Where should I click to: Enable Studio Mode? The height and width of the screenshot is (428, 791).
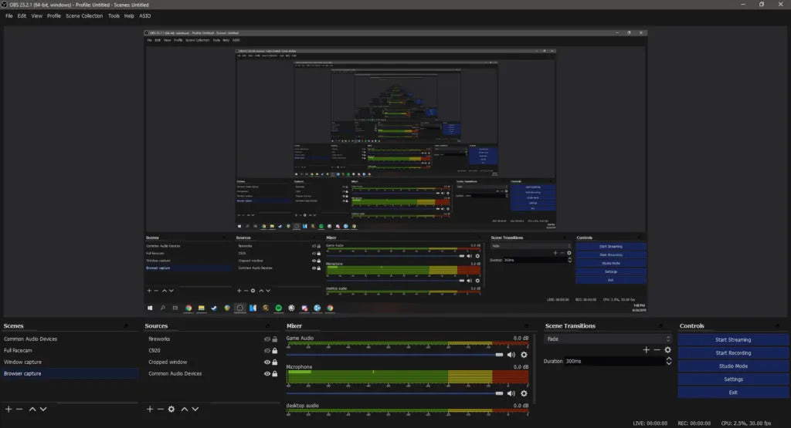pos(733,366)
